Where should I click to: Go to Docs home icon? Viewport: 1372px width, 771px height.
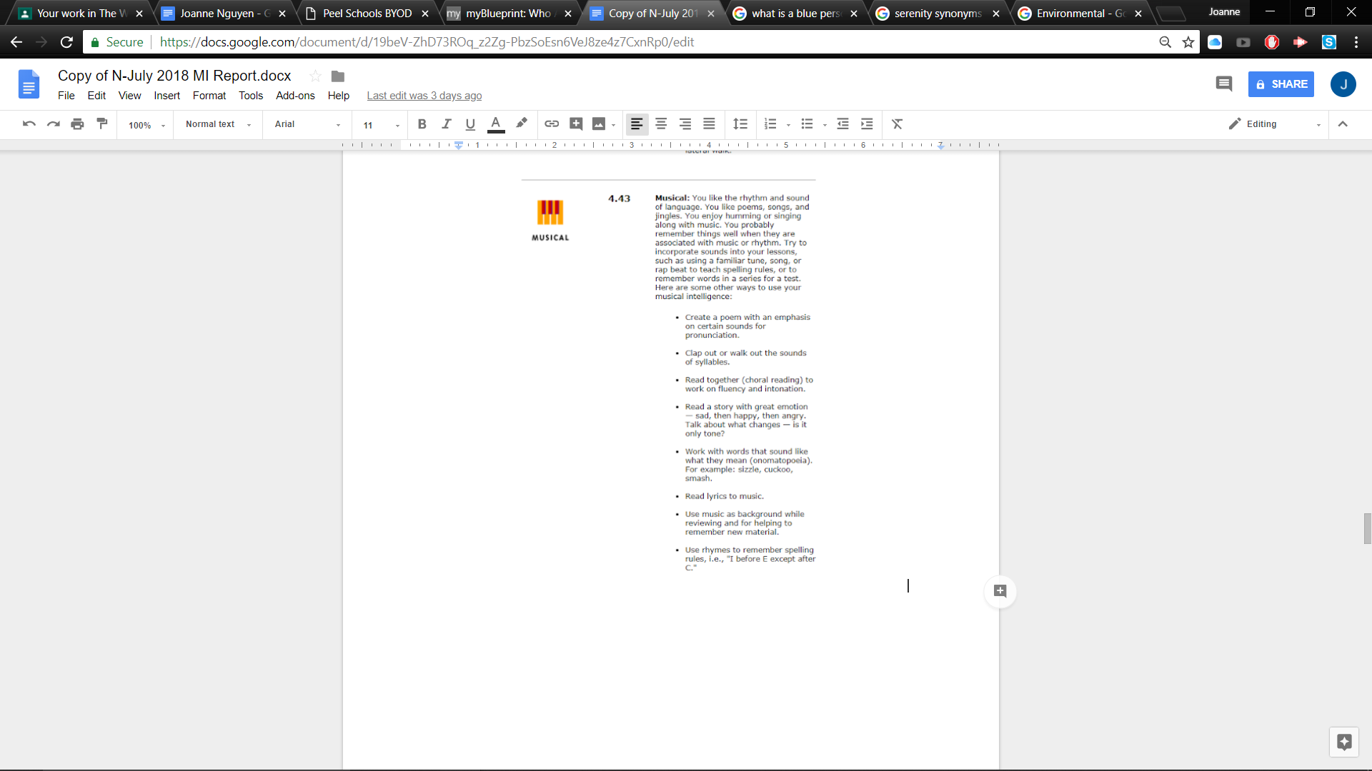click(29, 84)
